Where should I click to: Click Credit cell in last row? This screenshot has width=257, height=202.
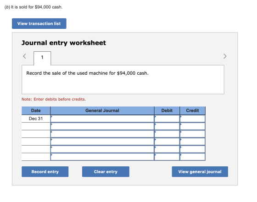(192, 157)
